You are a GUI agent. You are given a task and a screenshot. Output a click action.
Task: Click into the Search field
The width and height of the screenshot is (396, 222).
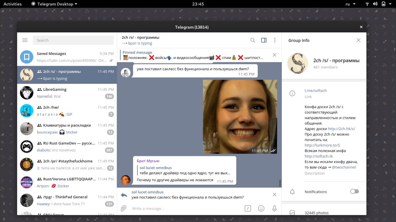pyautogui.click(x=73, y=40)
